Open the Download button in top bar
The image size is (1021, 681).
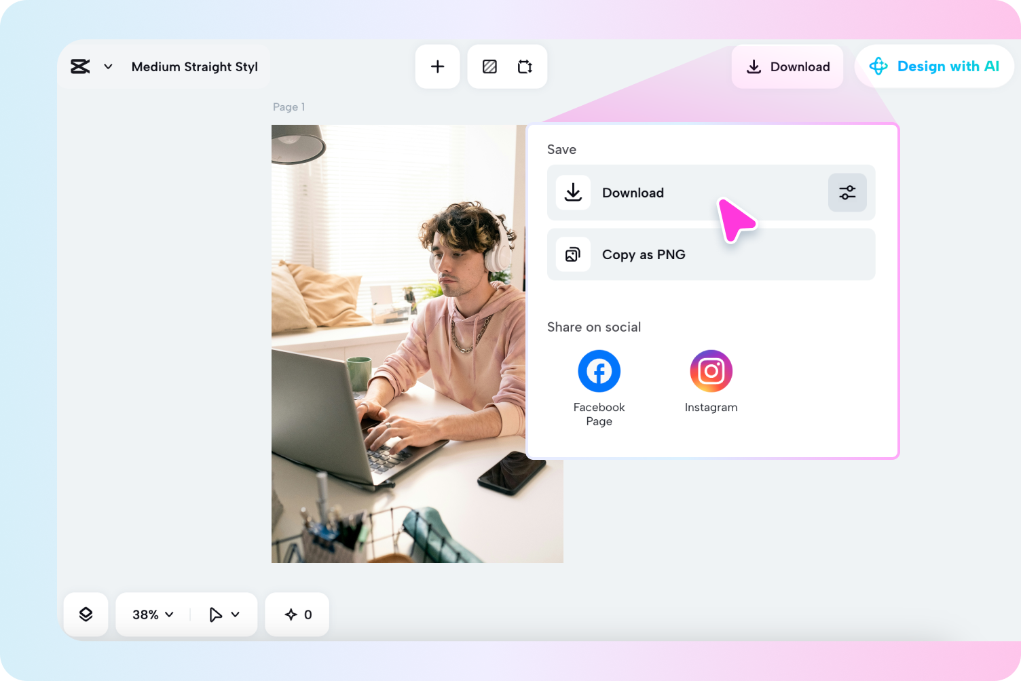pyautogui.click(x=787, y=66)
